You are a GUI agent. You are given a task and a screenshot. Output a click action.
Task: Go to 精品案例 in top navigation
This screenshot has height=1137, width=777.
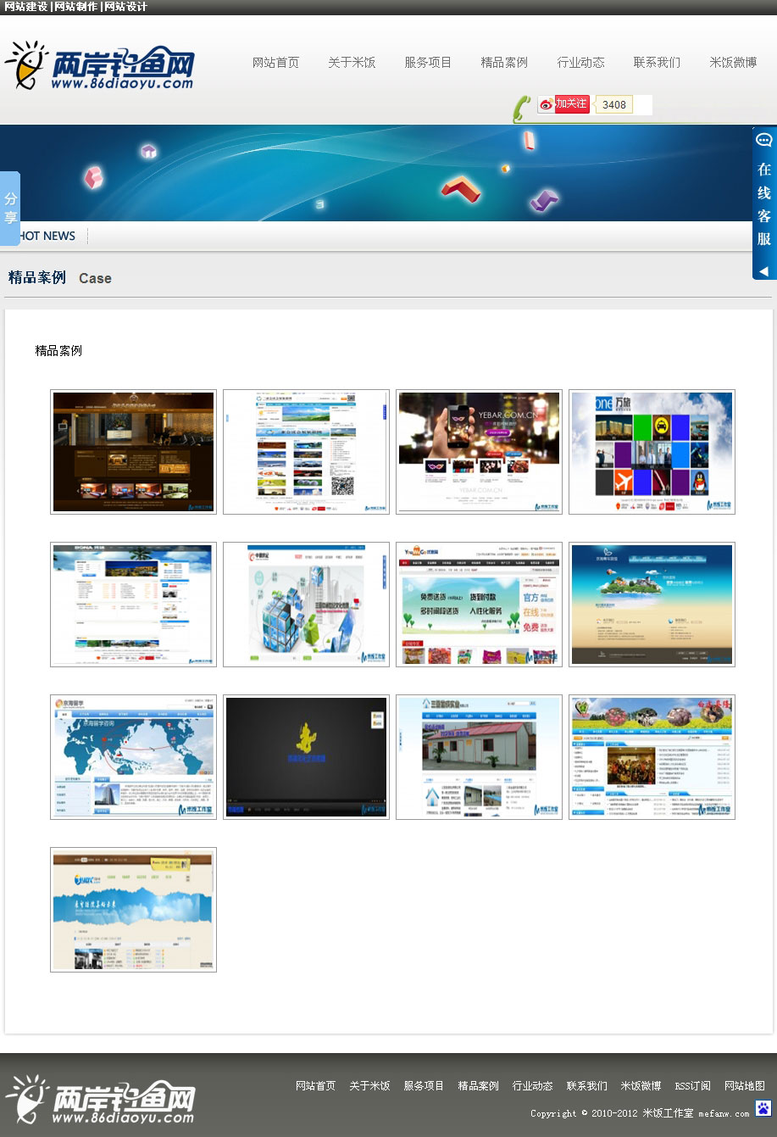tap(504, 63)
